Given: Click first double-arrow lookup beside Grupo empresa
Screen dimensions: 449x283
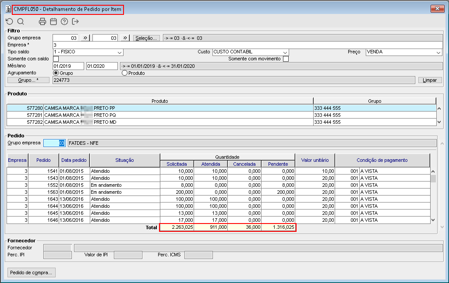Looking at the screenshot, I should (x=85, y=38).
